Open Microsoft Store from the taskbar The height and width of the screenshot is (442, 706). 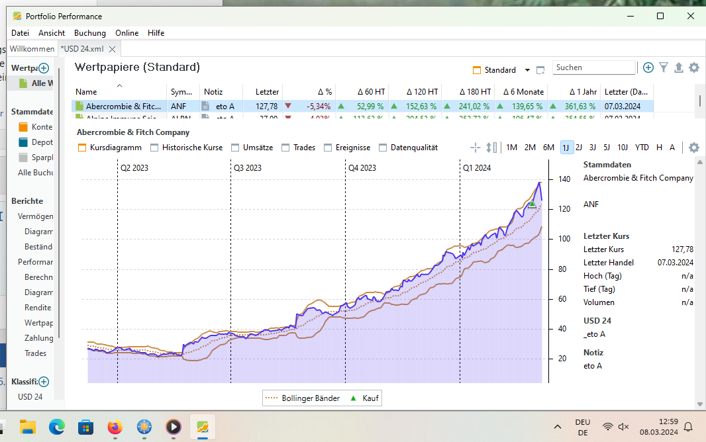coord(85,427)
